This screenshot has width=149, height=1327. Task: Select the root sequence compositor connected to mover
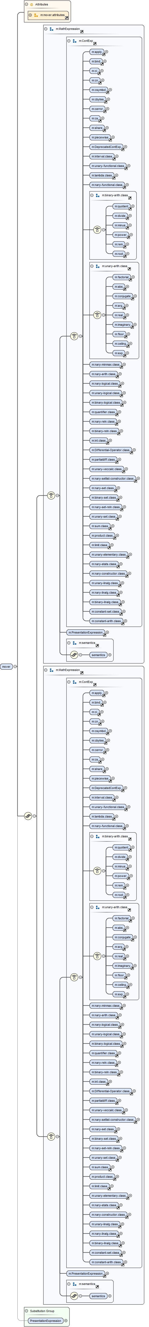pyautogui.click(x=28, y=815)
